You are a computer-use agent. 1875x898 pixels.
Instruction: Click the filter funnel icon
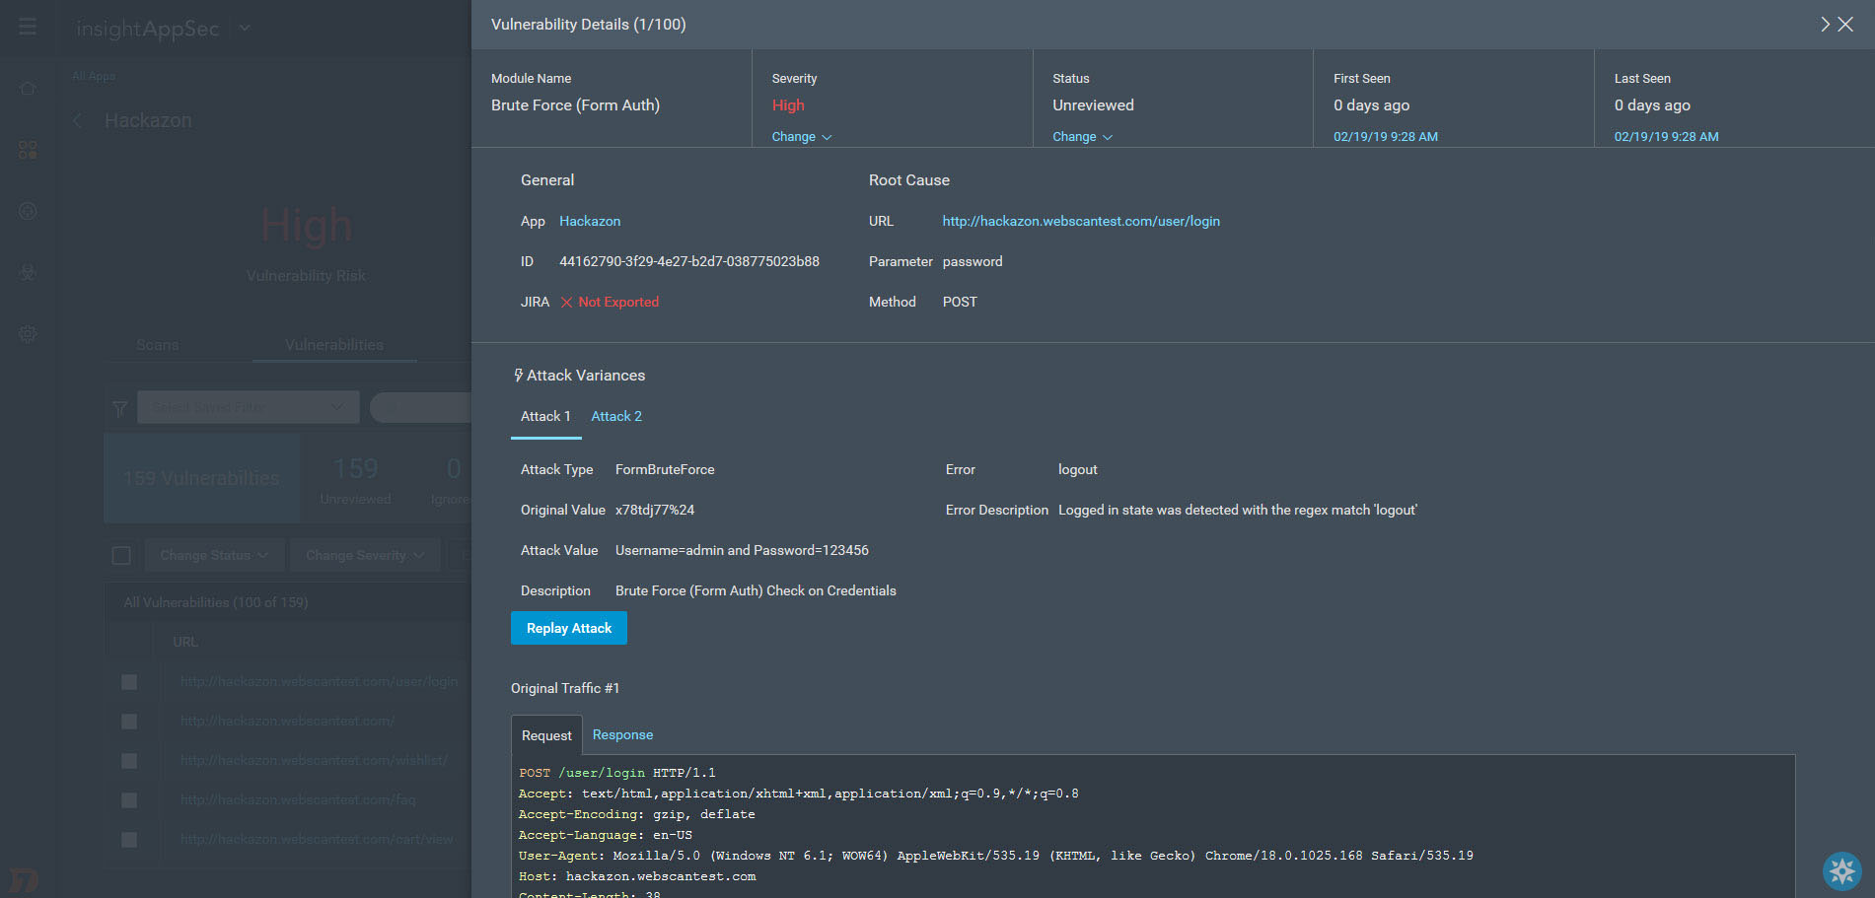click(120, 408)
